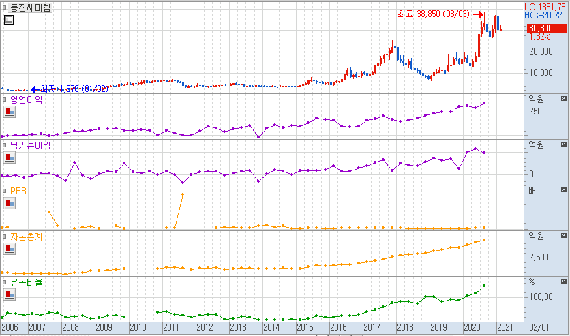Click the chart-type icon in 영업이익 panel
570x336 pixels.
(10, 112)
